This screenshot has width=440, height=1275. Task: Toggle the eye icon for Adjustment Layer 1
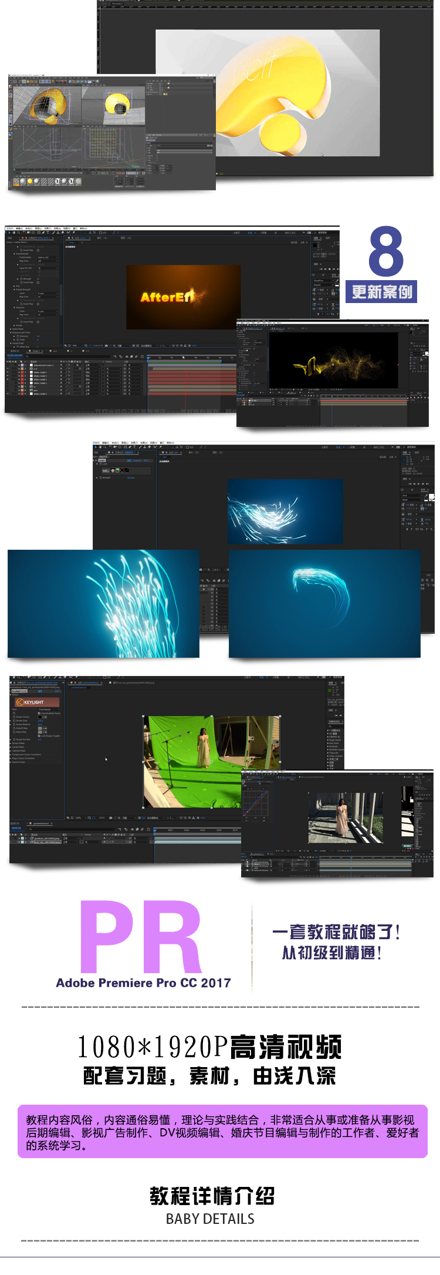9,365
